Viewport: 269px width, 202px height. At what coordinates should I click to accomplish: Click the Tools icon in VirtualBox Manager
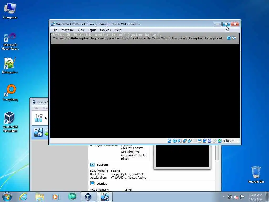point(38,118)
